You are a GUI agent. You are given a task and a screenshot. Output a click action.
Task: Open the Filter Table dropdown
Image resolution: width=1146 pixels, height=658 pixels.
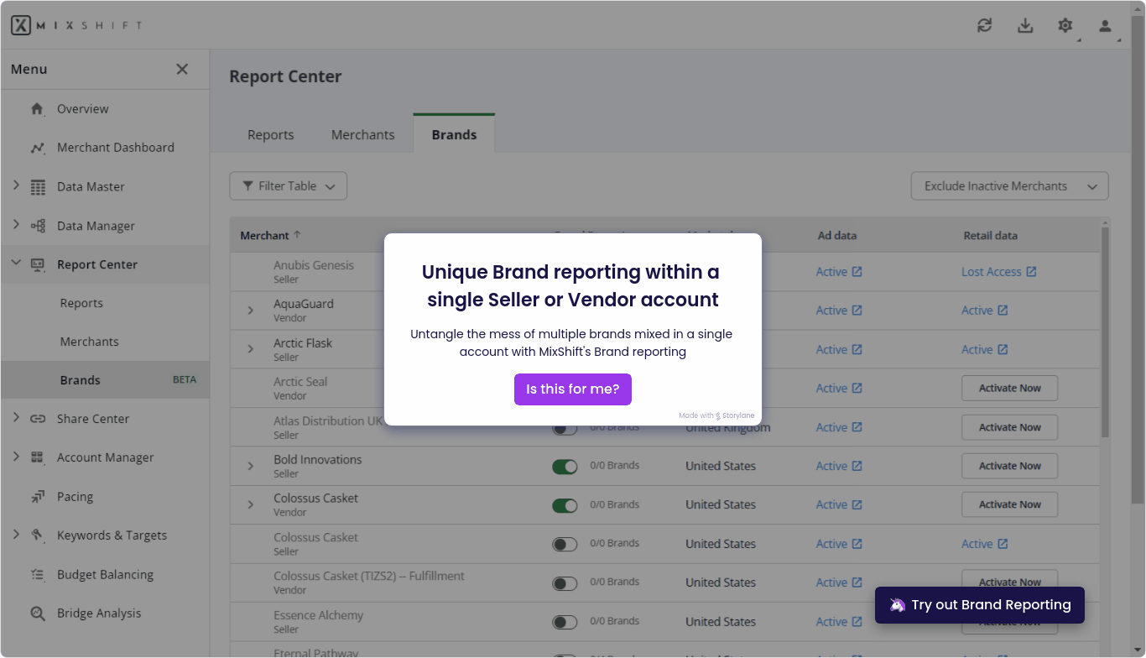[x=288, y=185]
